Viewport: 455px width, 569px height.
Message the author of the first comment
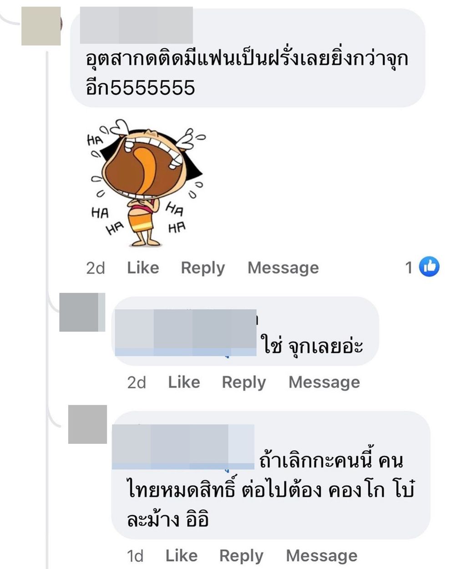click(x=283, y=268)
